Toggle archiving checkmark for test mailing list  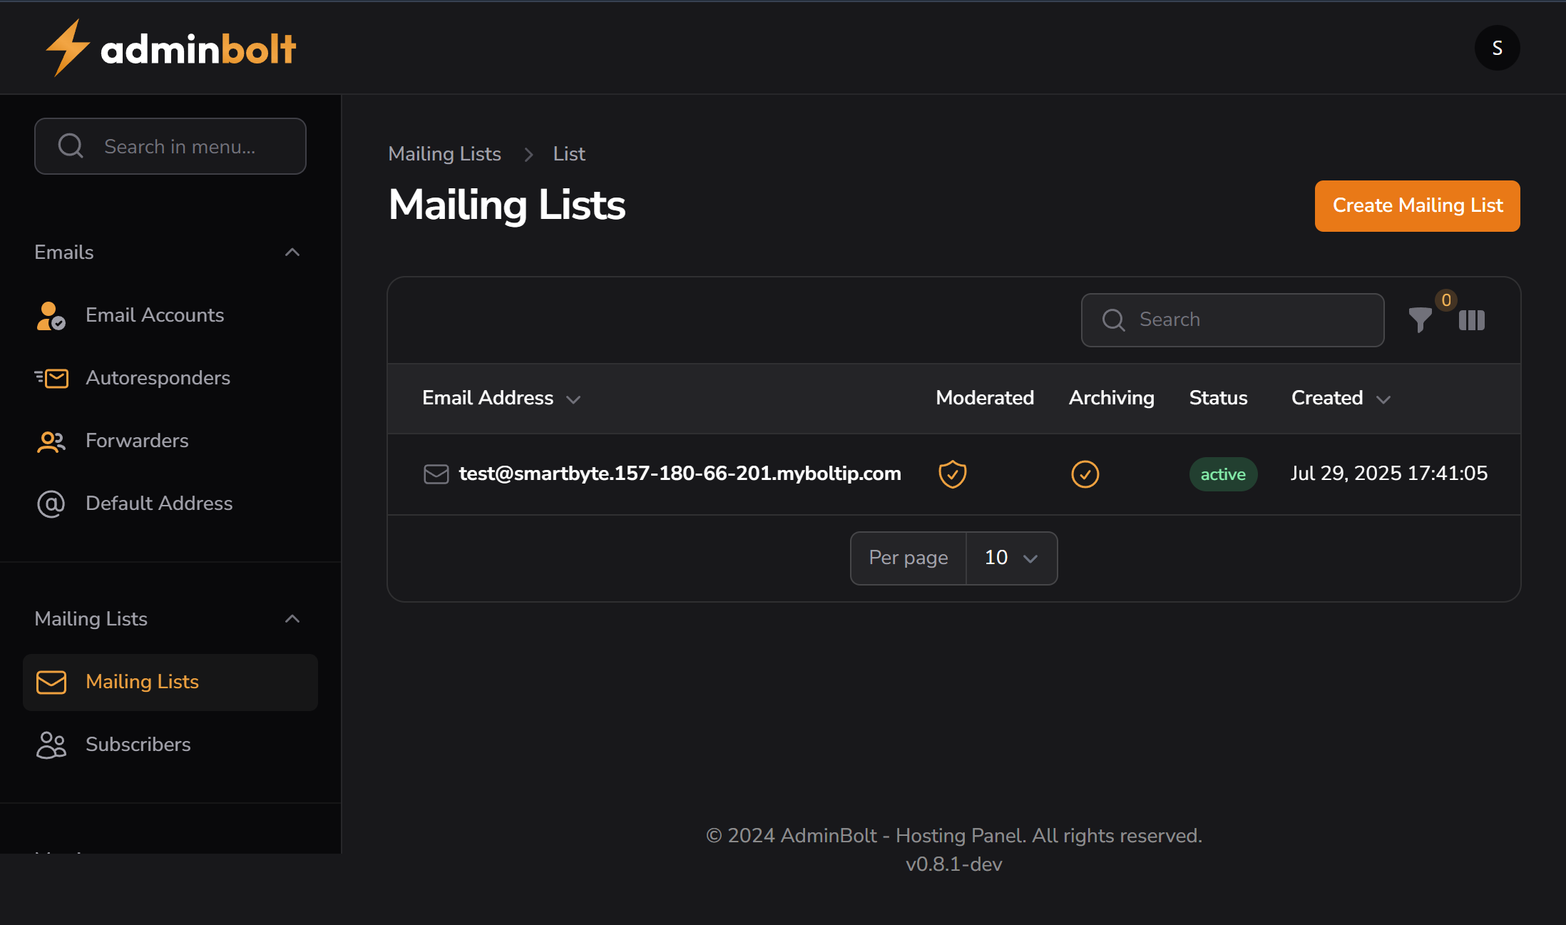tap(1085, 474)
